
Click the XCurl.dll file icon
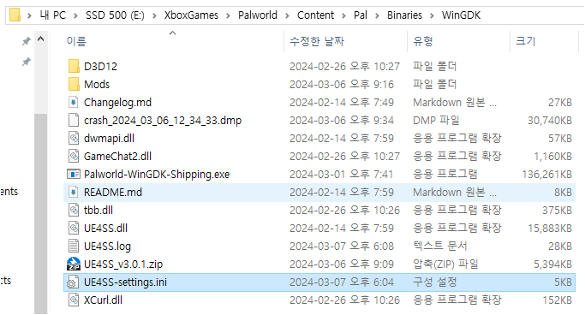74,300
